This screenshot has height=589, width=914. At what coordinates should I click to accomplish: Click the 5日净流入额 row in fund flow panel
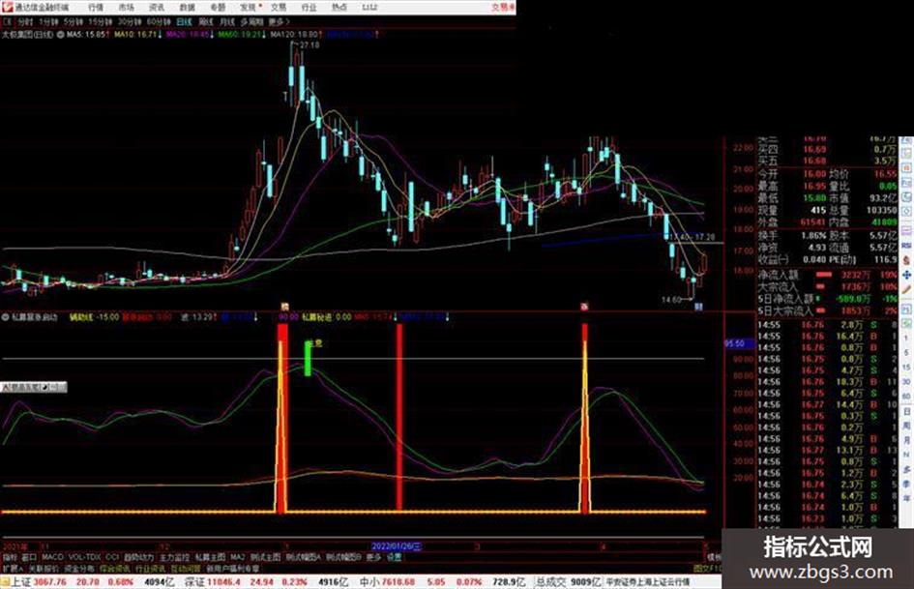click(827, 299)
